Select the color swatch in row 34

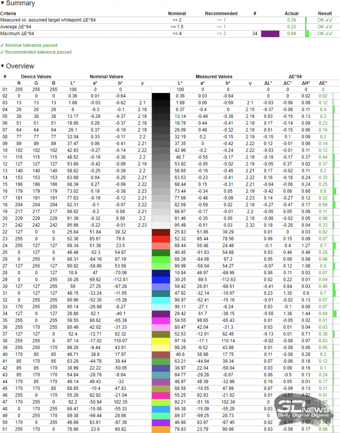pos(161,314)
